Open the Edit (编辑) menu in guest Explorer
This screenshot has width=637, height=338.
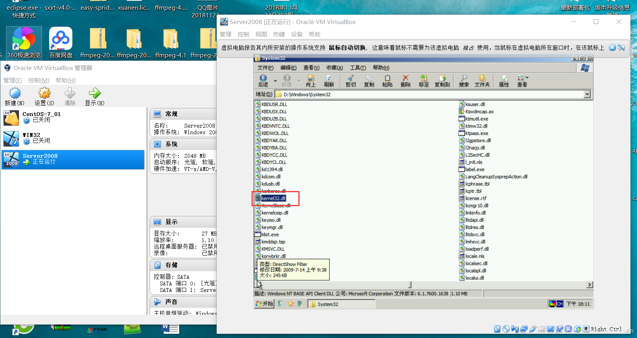point(288,68)
